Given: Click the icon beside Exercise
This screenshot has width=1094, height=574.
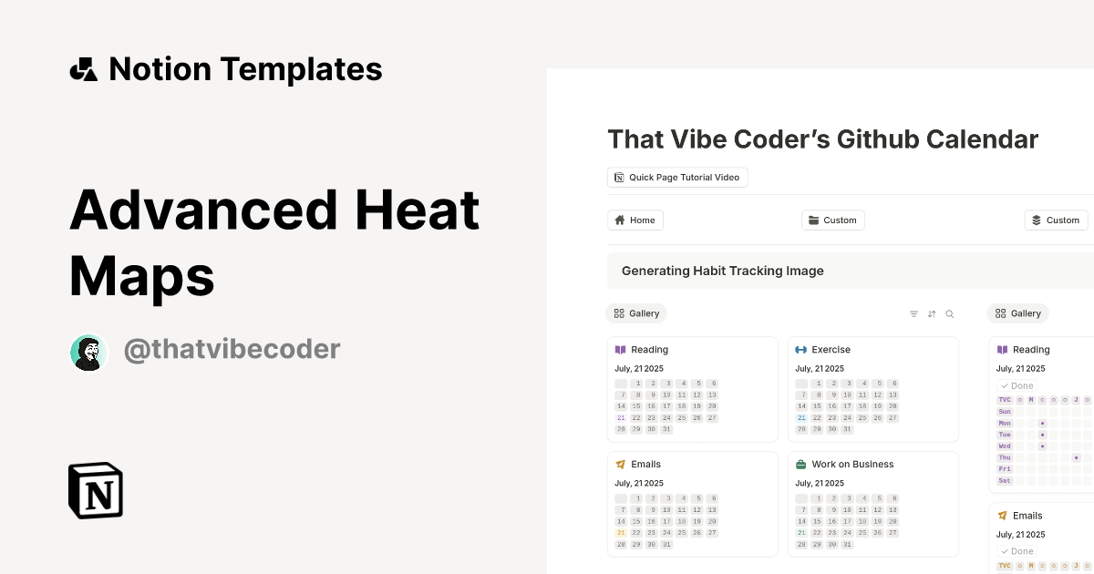Looking at the screenshot, I should (800, 349).
